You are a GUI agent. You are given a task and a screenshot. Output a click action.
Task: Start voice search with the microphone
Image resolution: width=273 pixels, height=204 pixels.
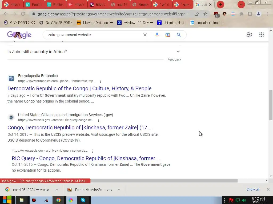pos(157,35)
